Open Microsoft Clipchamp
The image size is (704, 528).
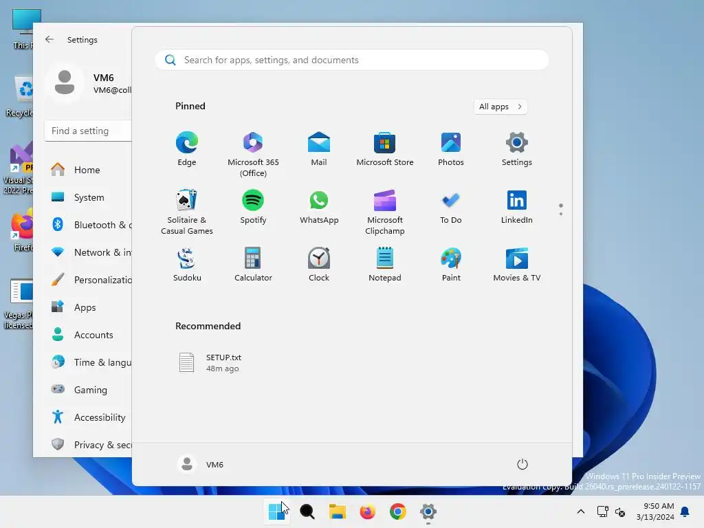point(385,212)
